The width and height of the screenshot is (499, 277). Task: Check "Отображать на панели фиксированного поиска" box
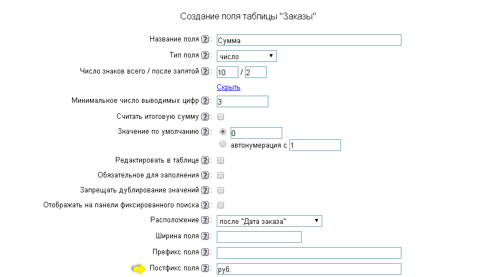pos(221,205)
